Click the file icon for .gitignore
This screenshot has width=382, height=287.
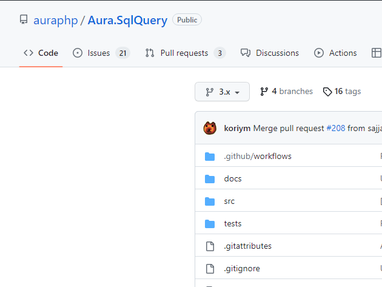click(x=210, y=269)
